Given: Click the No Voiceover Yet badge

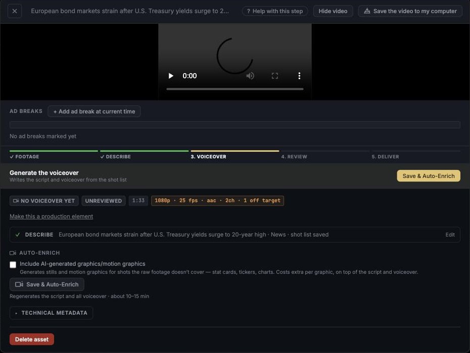Looking at the screenshot, I should click(44, 201).
